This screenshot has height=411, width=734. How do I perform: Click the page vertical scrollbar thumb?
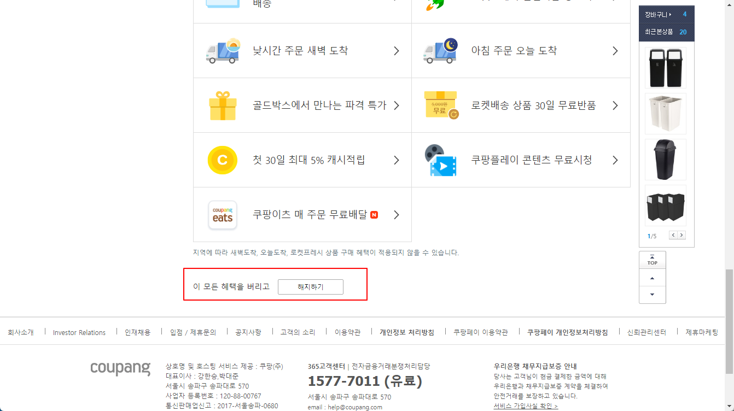point(729,321)
